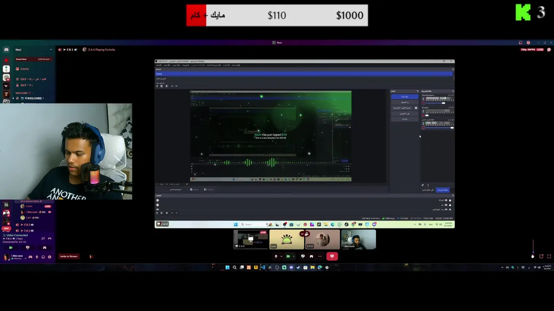The width and height of the screenshot is (554, 311).
Task: Disconnect from voice call in sidebar
Action: tap(50, 238)
